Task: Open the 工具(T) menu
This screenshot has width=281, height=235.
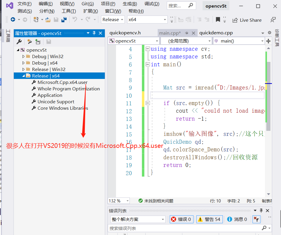Action: (x=69, y=11)
